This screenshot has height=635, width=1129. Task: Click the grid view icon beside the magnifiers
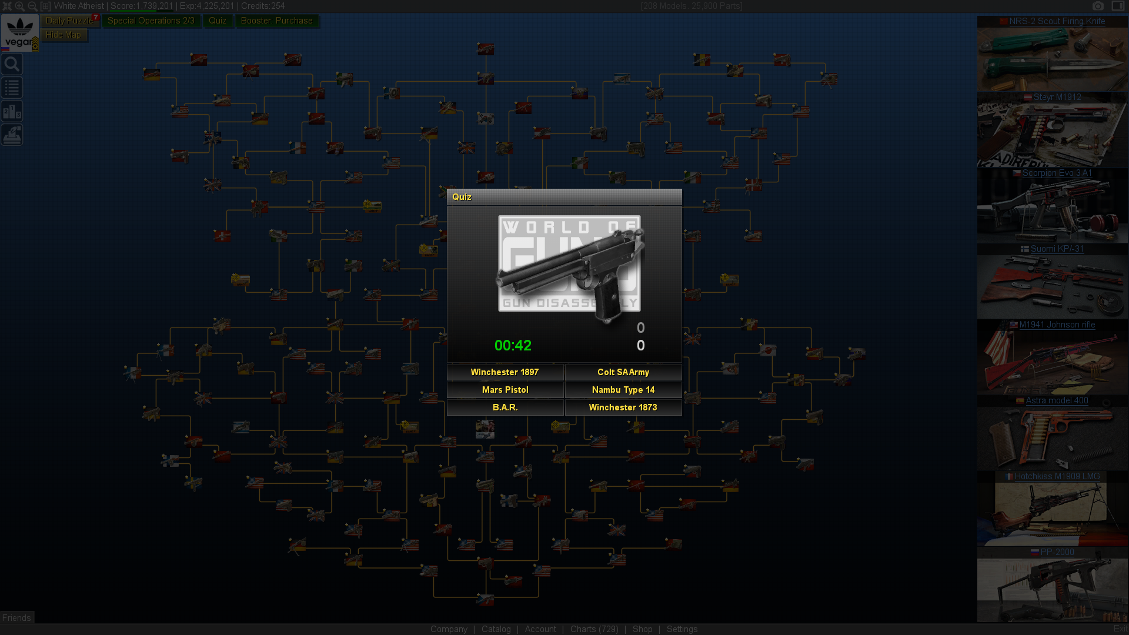click(x=46, y=6)
